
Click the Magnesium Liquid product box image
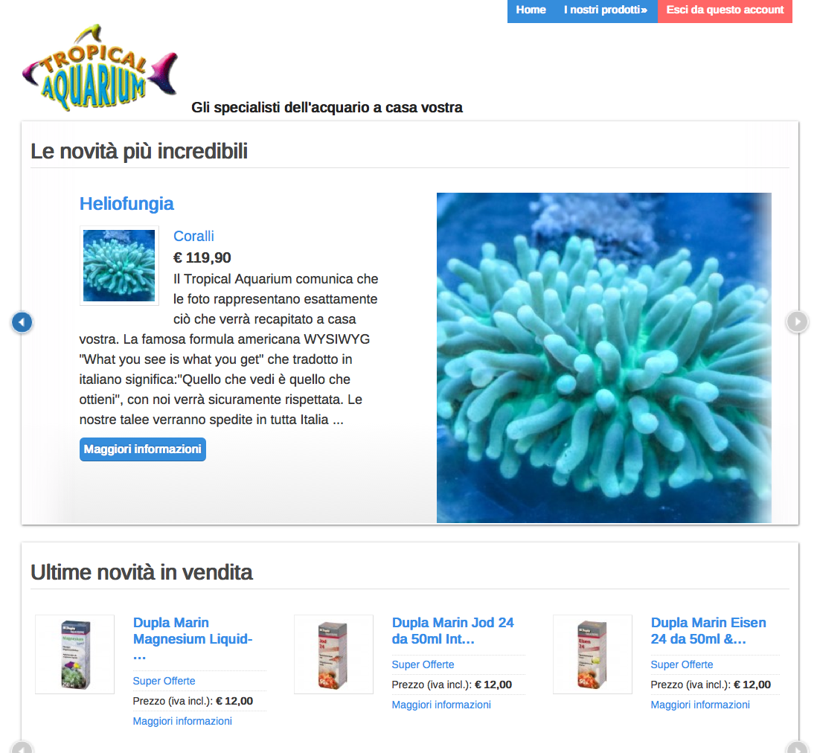[75, 655]
